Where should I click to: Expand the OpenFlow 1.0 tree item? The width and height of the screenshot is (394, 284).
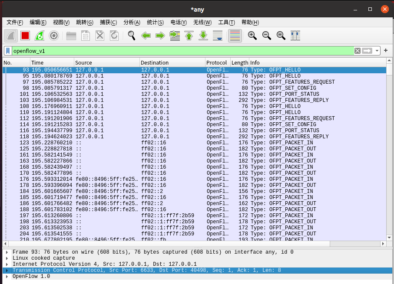coord(7,277)
